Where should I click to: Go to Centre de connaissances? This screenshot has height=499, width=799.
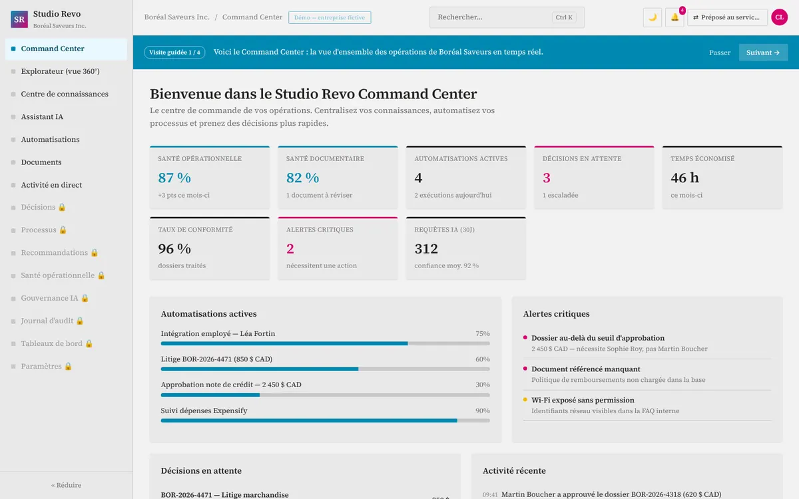67,94
